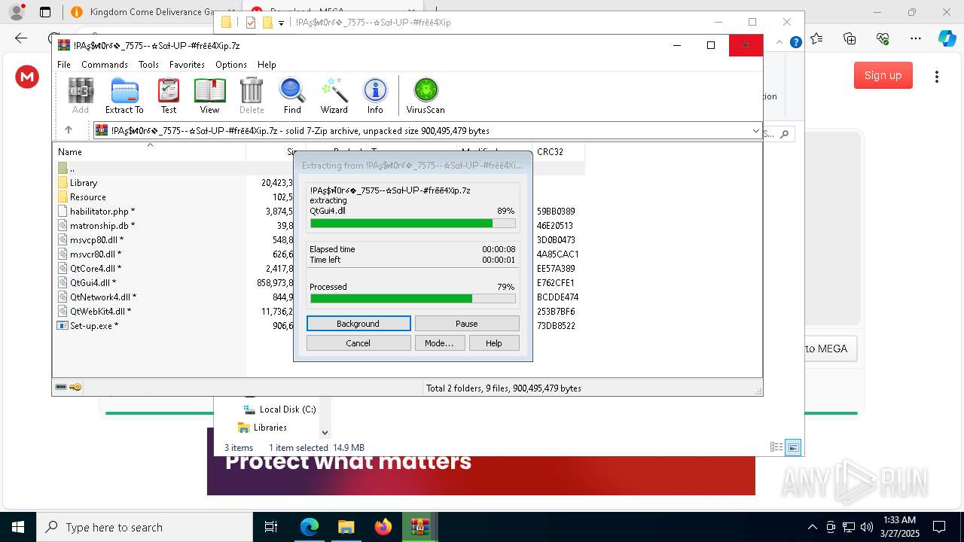
Task: Click the Sign up button
Action: pyautogui.click(x=883, y=75)
